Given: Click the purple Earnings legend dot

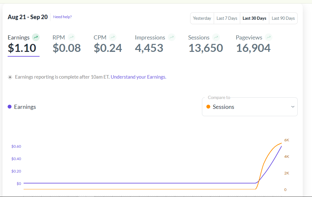Looking at the screenshot, I should click(x=10, y=107).
